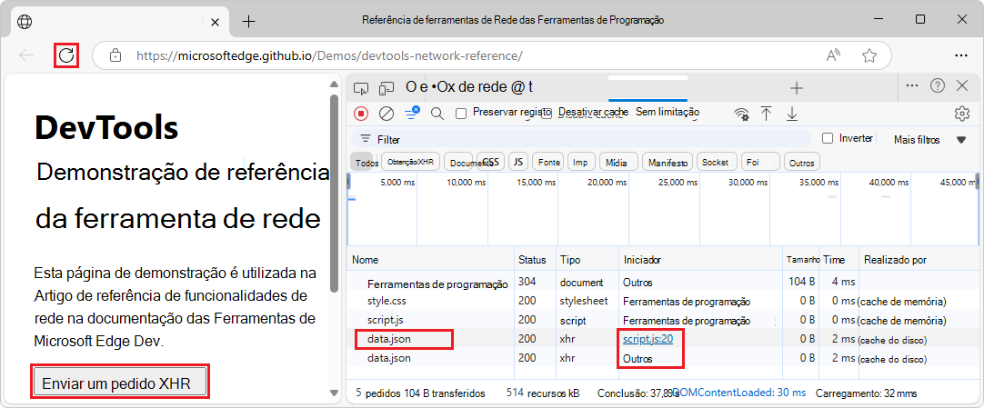Tick the Inverter checkbox
The height and width of the screenshot is (408, 984).
coord(828,138)
